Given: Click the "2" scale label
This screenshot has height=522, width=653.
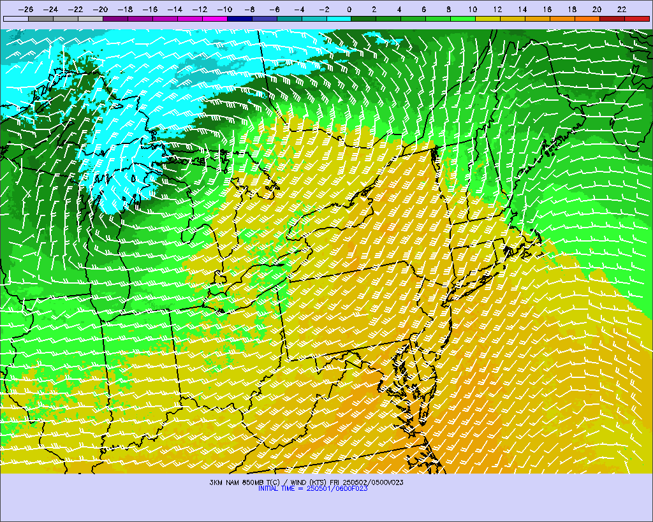Looking at the screenshot, I should (x=374, y=10).
